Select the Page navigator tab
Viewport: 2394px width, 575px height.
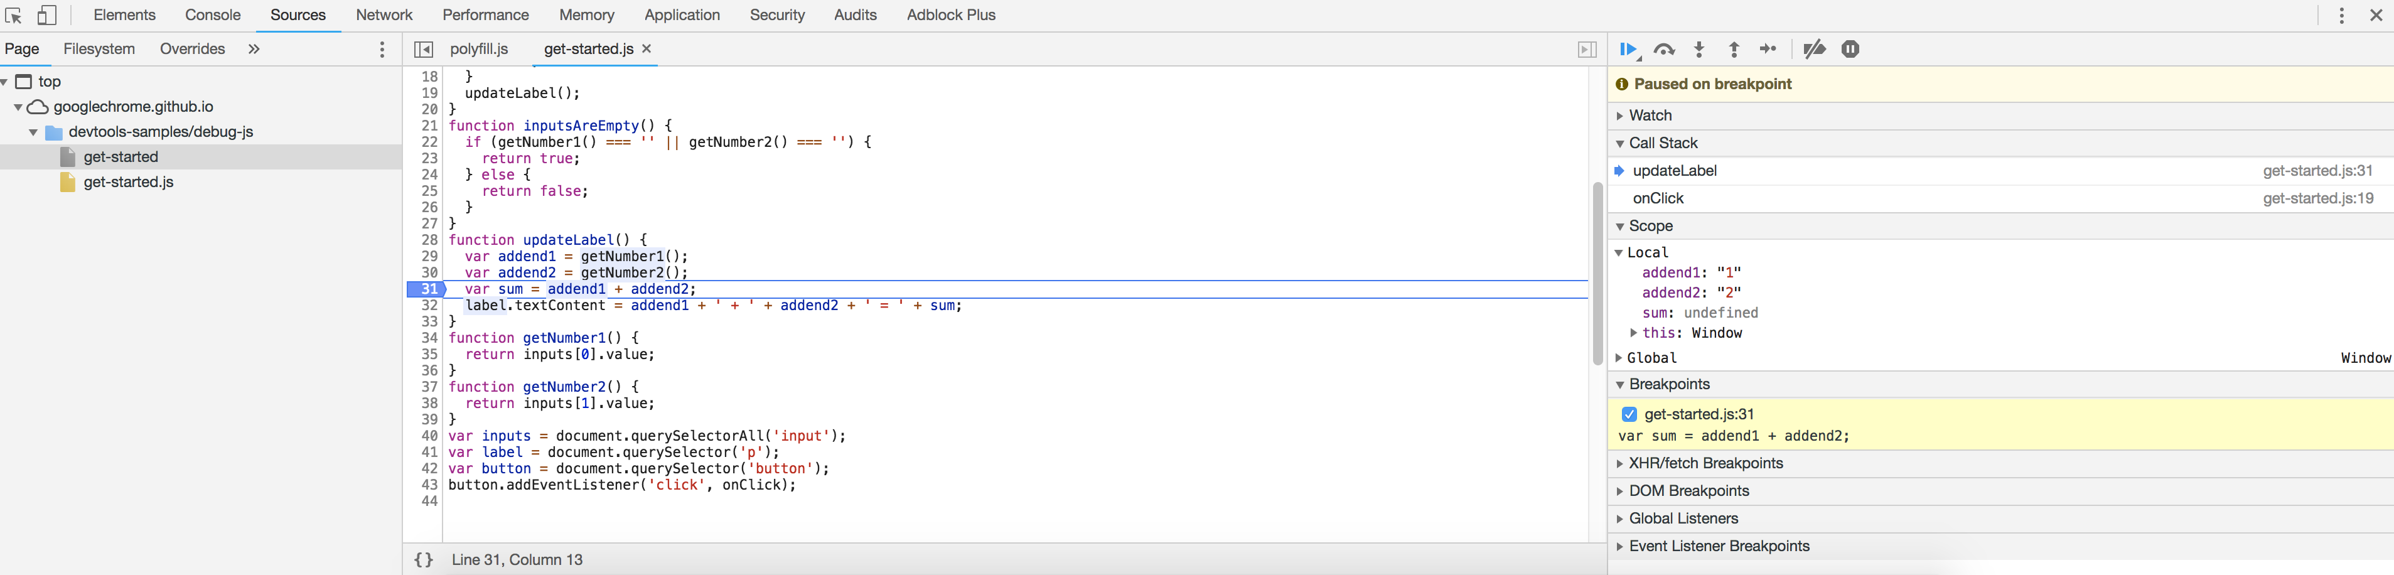click(x=21, y=48)
